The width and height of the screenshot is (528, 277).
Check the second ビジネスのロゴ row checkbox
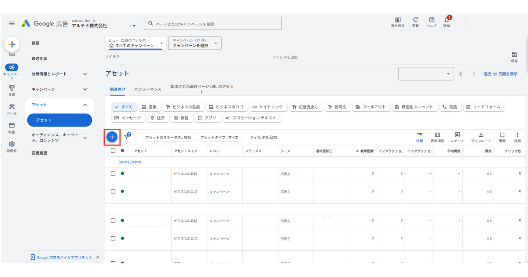(113, 238)
